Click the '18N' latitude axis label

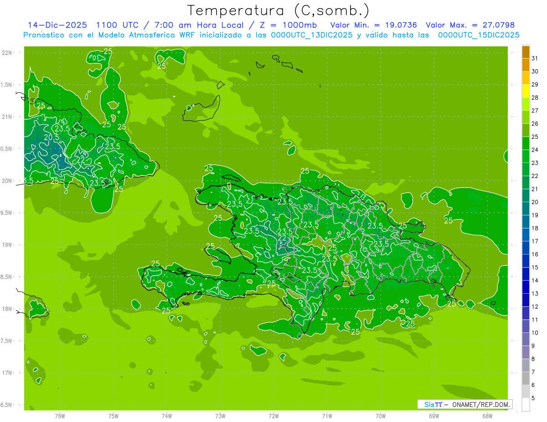(7, 309)
